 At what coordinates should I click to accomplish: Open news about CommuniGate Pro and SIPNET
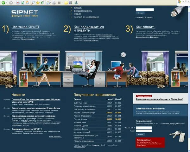tap(36, 101)
